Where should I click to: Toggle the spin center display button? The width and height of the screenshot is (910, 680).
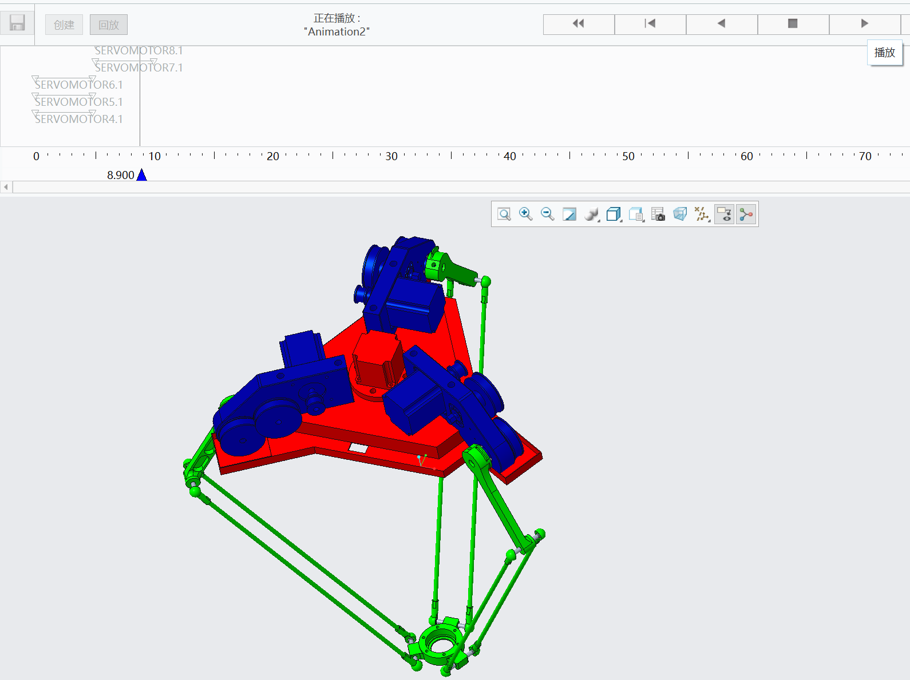click(x=746, y=214)
